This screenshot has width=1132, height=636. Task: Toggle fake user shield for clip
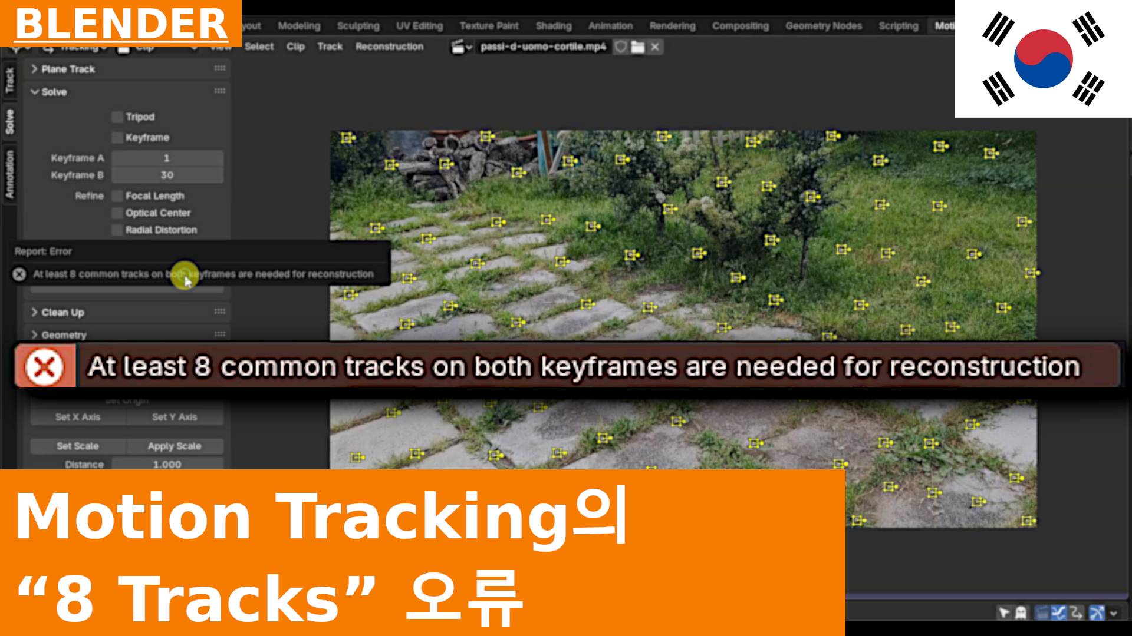pyautogui.click(x=620, y=47)
